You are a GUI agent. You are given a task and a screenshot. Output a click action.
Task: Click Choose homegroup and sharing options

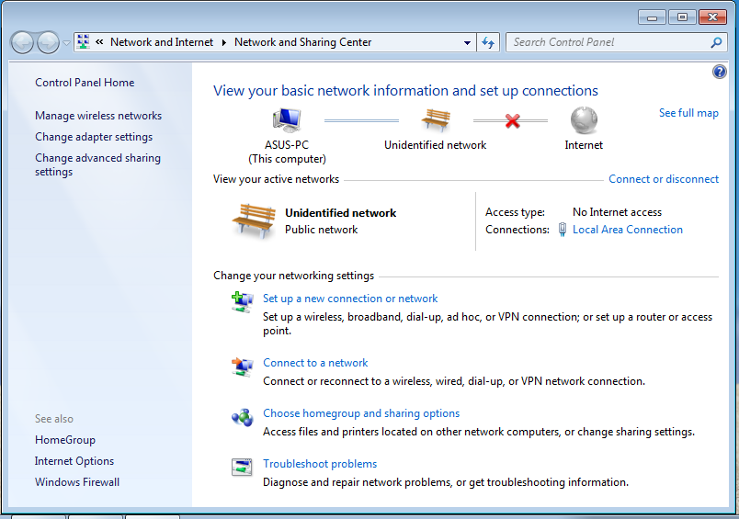click(361, 413)
